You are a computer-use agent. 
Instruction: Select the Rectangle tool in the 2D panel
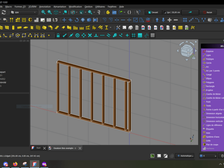coord(210,86)
